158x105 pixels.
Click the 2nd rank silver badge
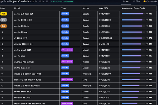3,20
